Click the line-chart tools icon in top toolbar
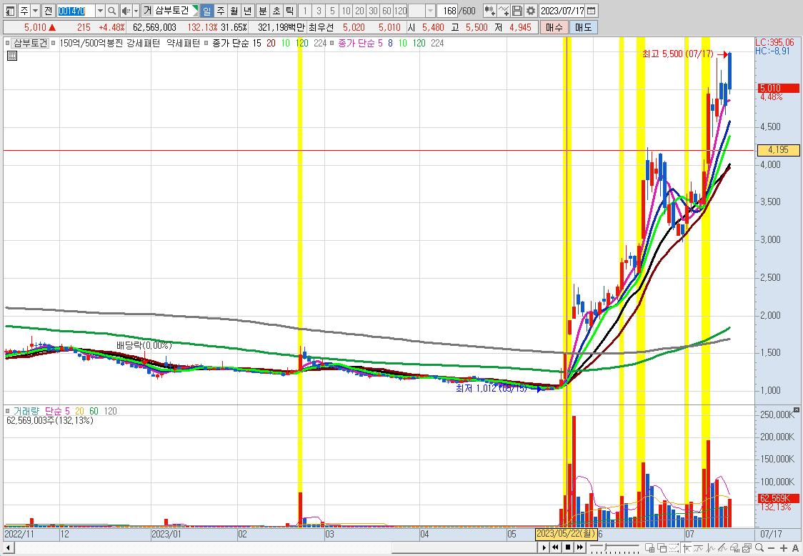 pos(504,11)
